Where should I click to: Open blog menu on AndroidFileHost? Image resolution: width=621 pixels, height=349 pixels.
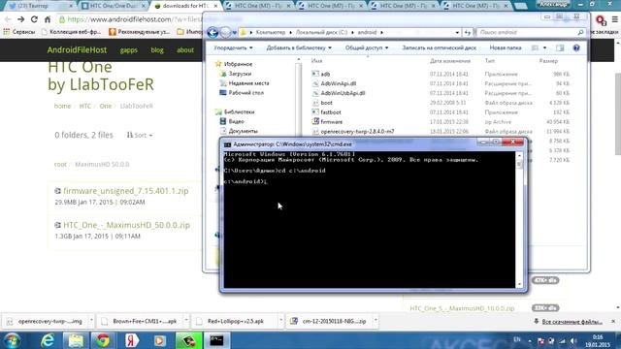(157, 50)
